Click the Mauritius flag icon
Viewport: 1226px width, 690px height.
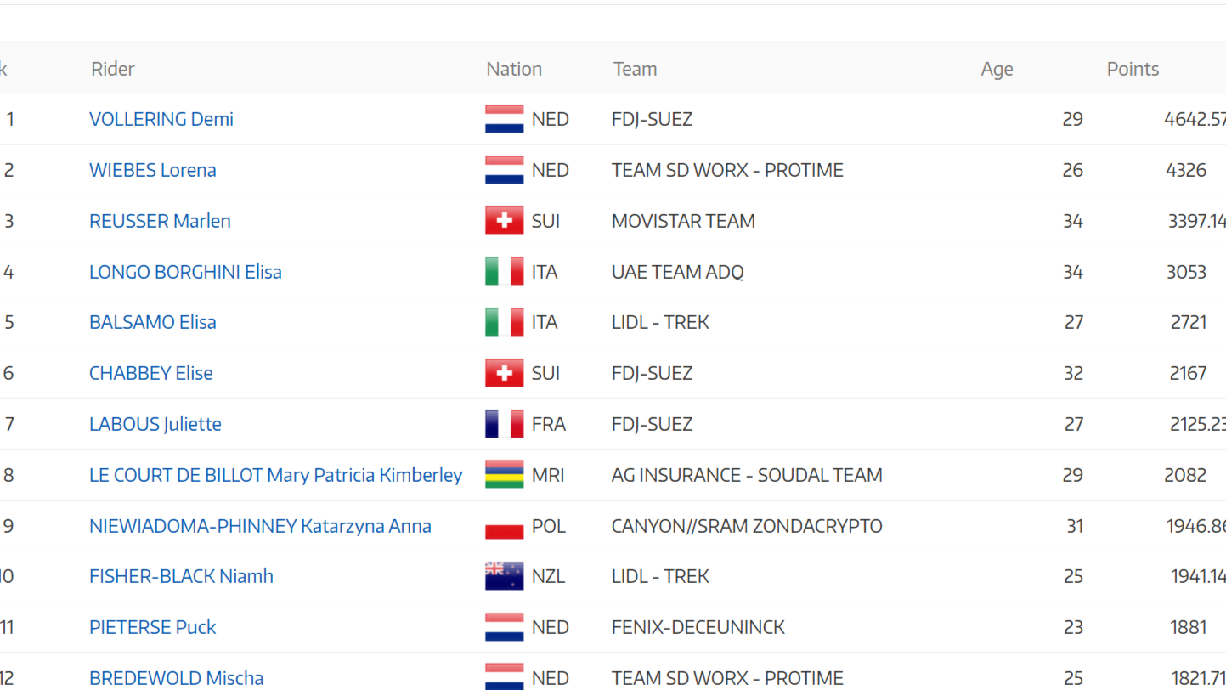(x=504, y=475)
